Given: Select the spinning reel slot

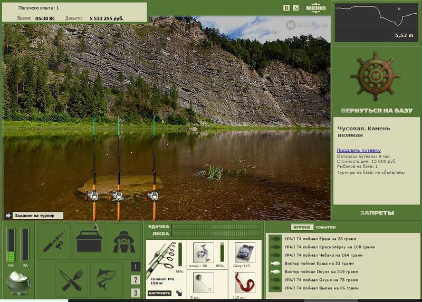Looking at the screenshot, I should tap(204, 252).
